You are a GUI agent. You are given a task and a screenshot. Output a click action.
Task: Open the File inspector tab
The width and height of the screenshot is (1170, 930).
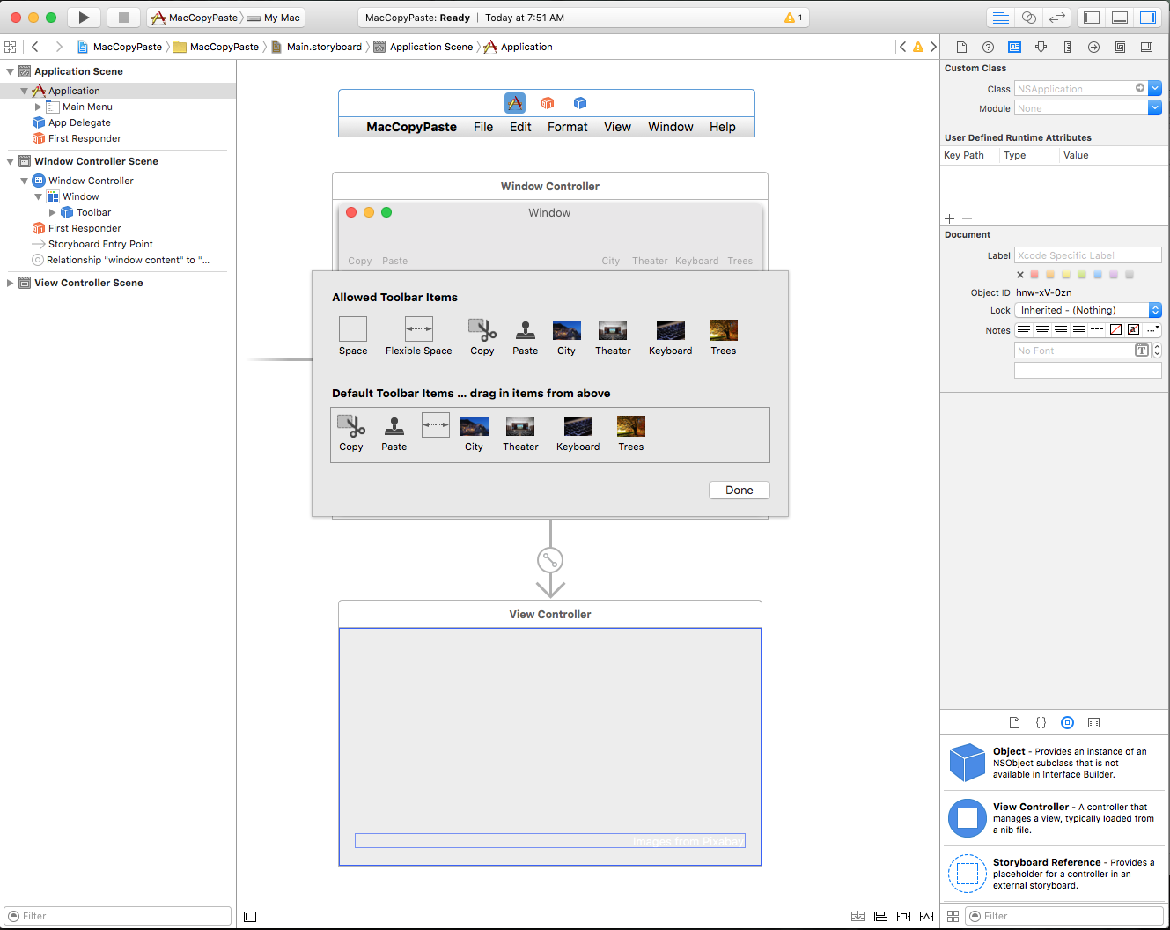pyautogui.click(x=961, y=47)
